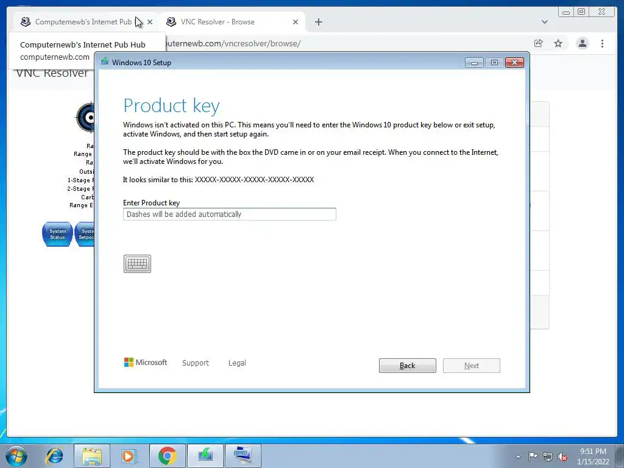The height and width of the screenshot is (468, 624).
Task: Click the Microsoft logo in Setup
Action: (x=146, y=362)
